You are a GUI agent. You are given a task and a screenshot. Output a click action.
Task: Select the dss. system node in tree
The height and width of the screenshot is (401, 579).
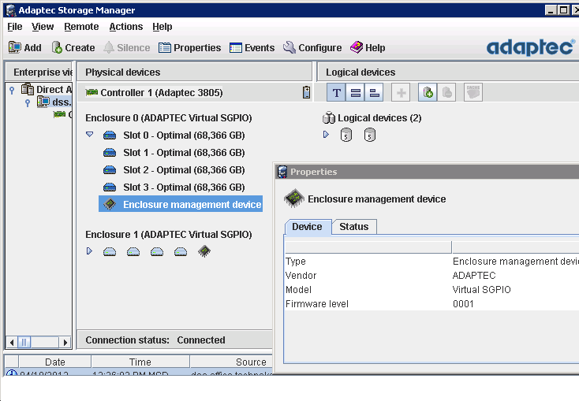click(x=54, y=102)
